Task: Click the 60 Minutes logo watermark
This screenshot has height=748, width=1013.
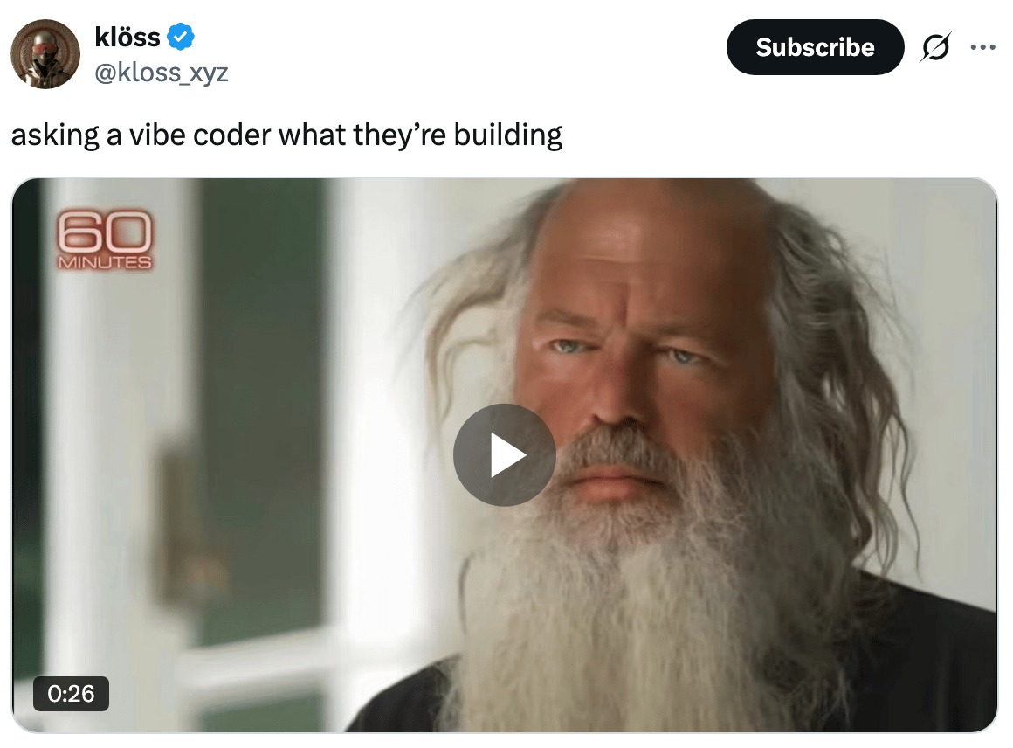Action: click(105, 239)
